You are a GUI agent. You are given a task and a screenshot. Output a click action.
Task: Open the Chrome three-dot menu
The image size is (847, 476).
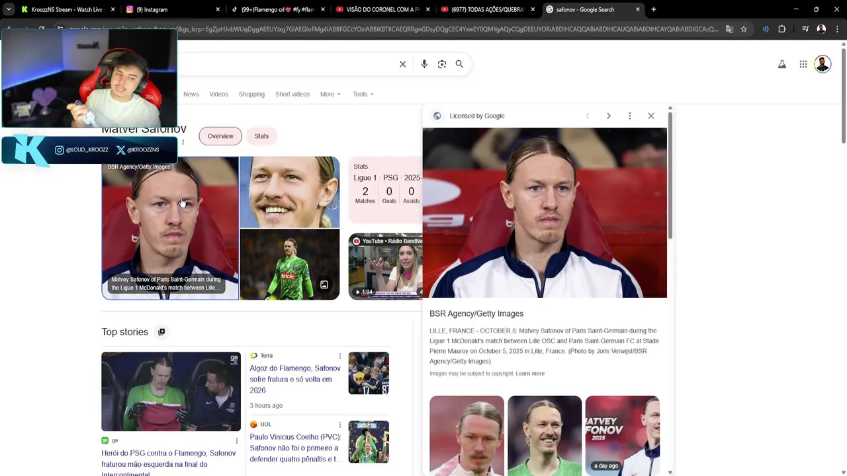point(836,29)
